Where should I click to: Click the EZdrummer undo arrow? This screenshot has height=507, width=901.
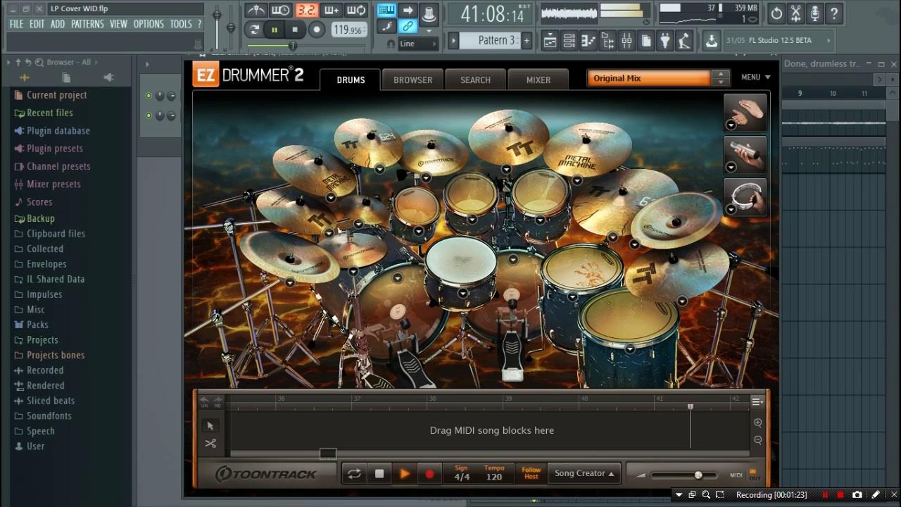(205, 401)
